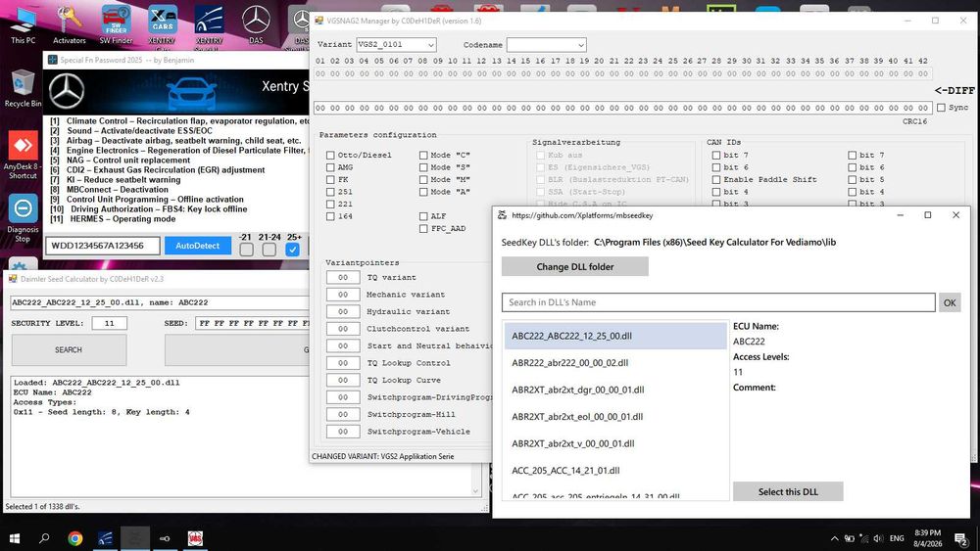
Task: Switch to the Xentry app in taskbar
Action: (x=105, y=538)
